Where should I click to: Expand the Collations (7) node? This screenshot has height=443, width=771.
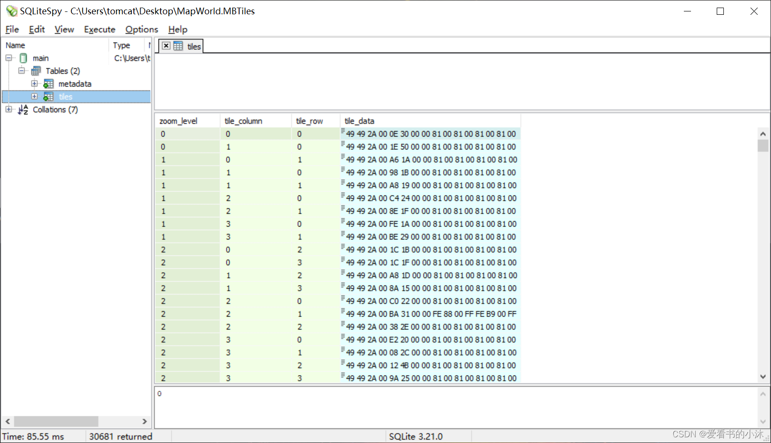coord(9,110)
